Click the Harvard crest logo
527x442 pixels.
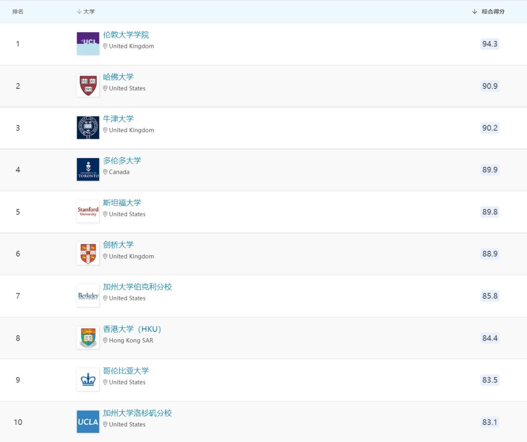(x=88, y=85)
